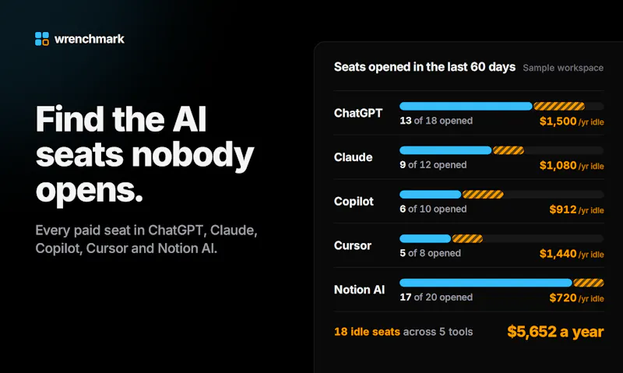Screen dimensions: 623x373
Task: Click the 'Sample workspace' label
Action: click(x=563, y=68)
